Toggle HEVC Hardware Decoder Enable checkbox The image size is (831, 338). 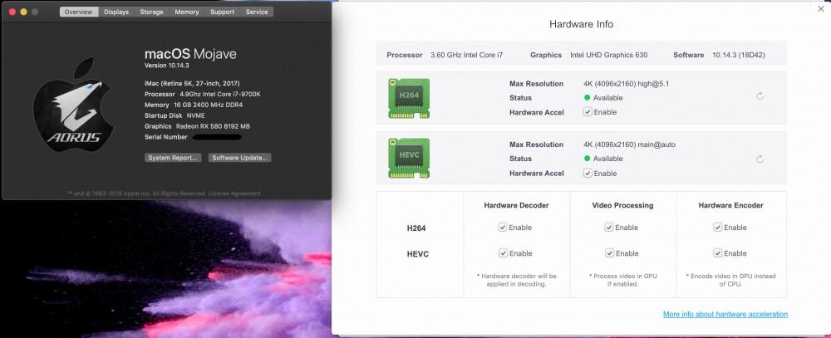click(503, 252)
